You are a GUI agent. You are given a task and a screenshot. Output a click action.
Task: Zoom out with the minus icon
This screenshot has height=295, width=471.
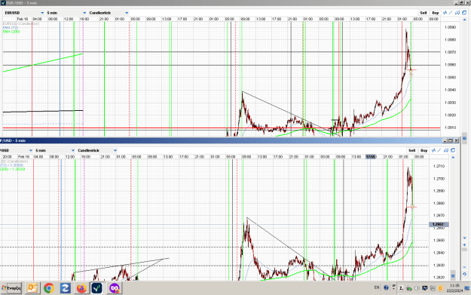[464, 267]
